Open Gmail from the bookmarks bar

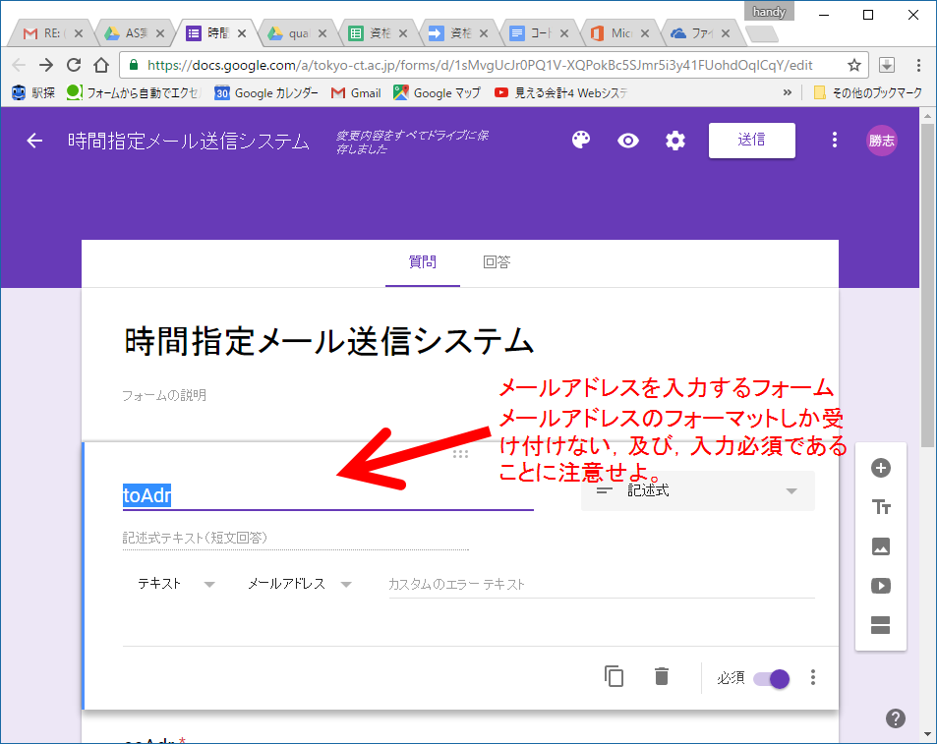pyautogui.click(x=357, y=91)
